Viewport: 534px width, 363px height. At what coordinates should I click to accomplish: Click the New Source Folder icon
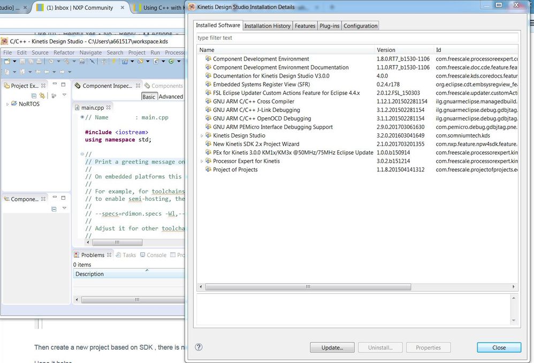pyautogui.click(x=140, y=62)
